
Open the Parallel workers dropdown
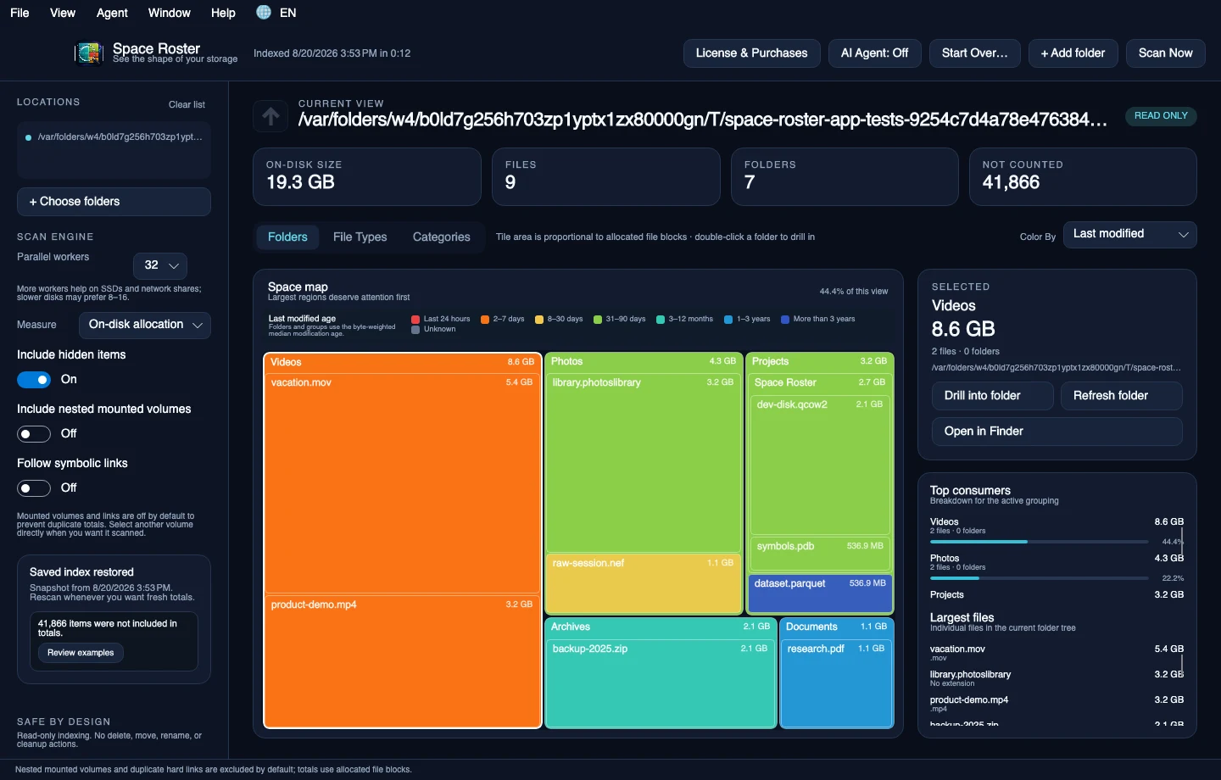(160, 265)
